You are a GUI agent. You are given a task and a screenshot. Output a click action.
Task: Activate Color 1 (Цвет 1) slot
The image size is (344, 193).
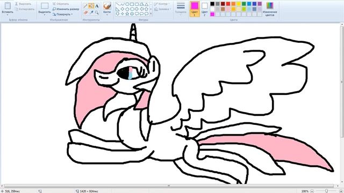195,9
